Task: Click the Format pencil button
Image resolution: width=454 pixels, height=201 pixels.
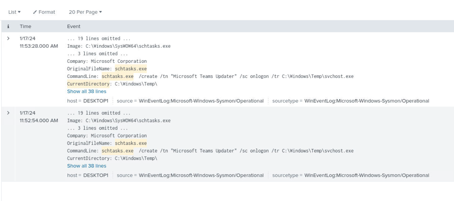Action: [44, 12]
